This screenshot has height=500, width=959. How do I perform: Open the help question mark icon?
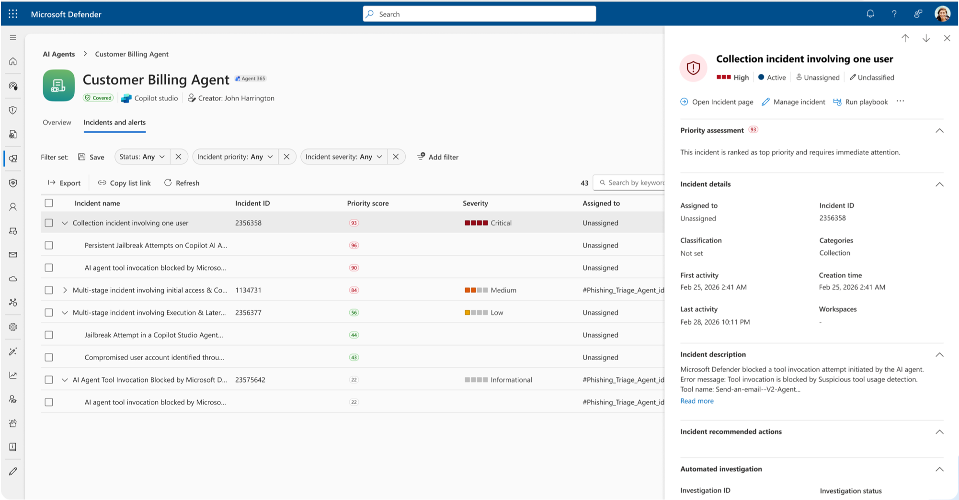894,14
